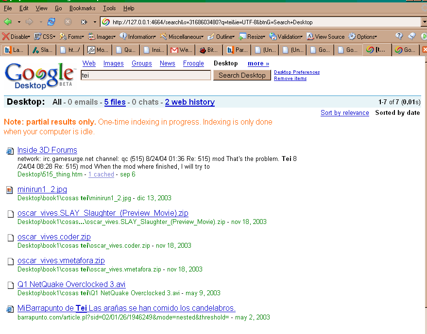Filter results to "5 files"
The width and height of the screenshot is (427, 334).
115,102
